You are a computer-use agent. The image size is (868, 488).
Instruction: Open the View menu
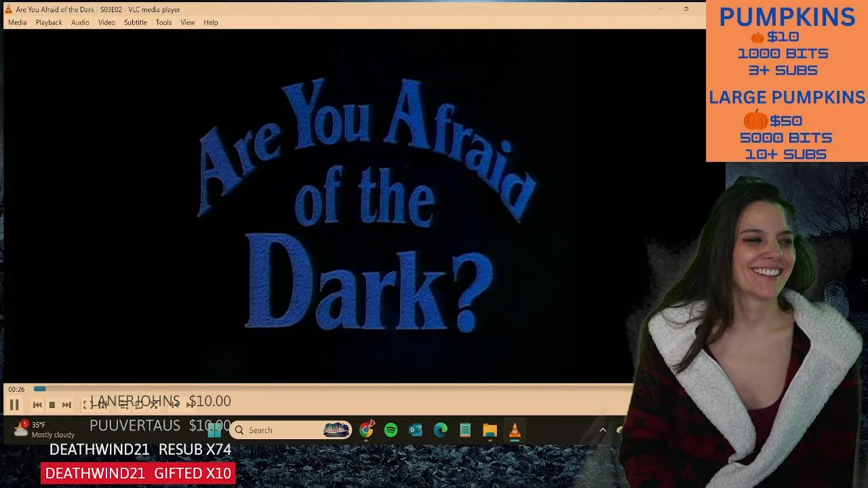click(187, 22)
